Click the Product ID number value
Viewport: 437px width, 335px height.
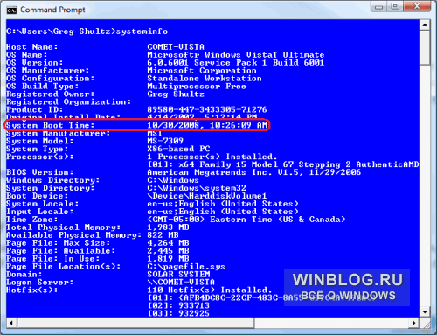(x=207, y=109)
